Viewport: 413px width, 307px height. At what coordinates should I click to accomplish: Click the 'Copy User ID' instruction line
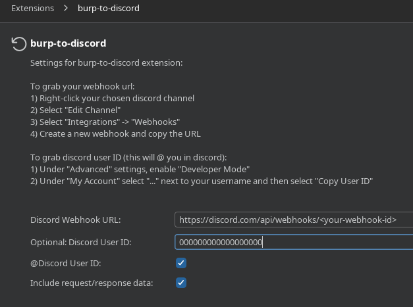(x=202, y=181)
